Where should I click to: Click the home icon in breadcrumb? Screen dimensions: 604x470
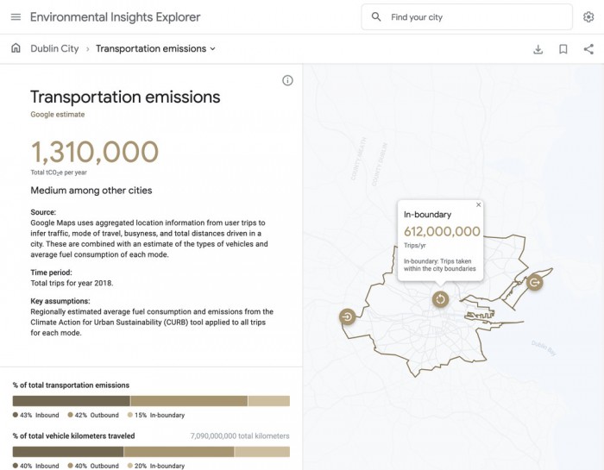16,49
